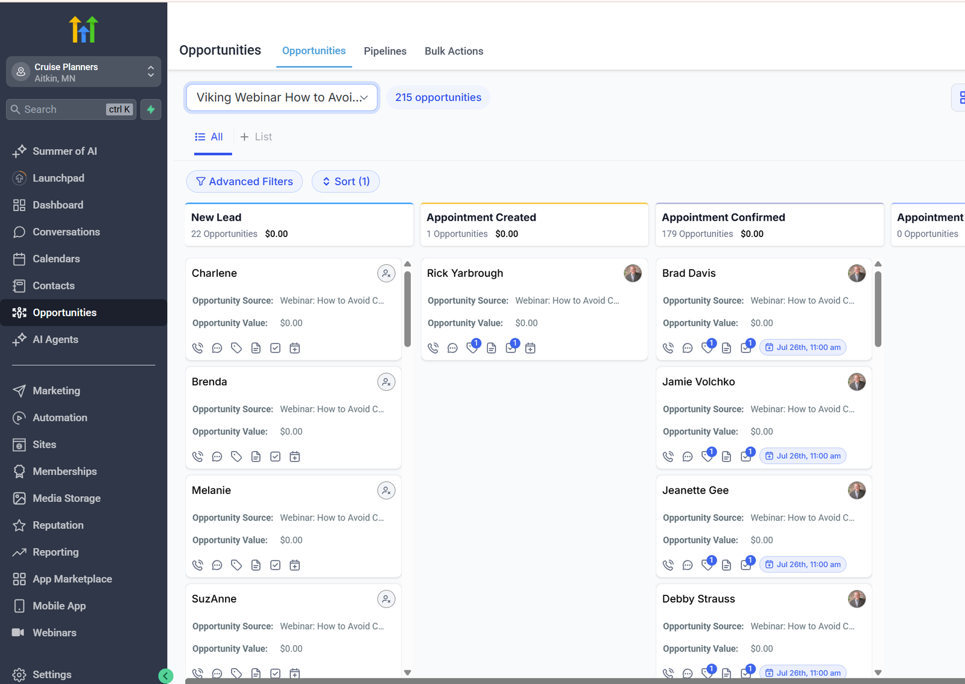Open Contacts in the sidebar
965x684 pixels.
[x=84, y=286]
